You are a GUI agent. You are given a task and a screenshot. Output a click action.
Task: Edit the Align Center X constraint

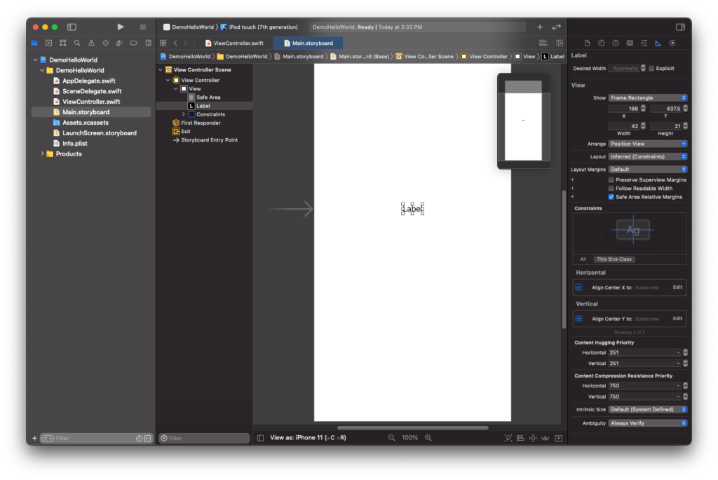click(x=677, y=287)
